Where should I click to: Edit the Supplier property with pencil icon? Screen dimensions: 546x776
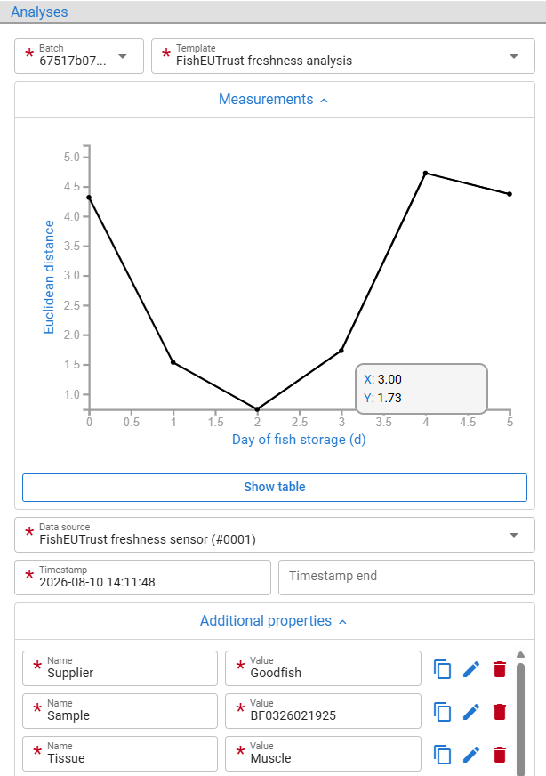(471, 669)
